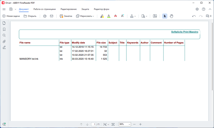Undo the last action
The height and width of the screenshot is (128, 214).
(194, 16)
